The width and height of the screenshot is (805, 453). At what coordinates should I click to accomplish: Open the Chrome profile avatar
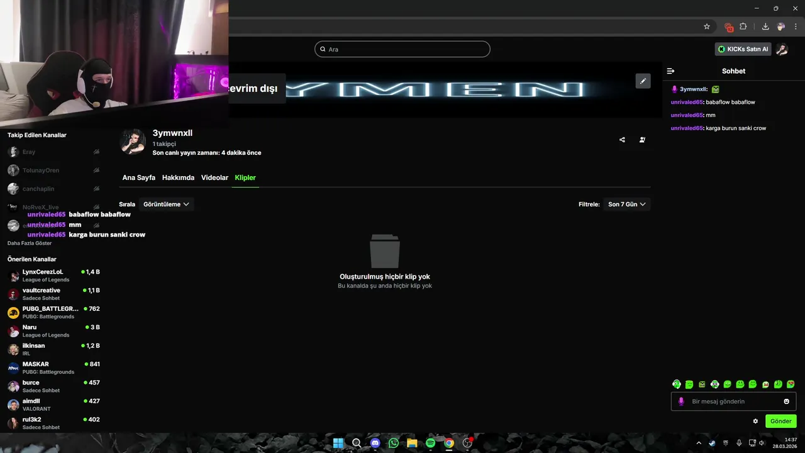781,26
